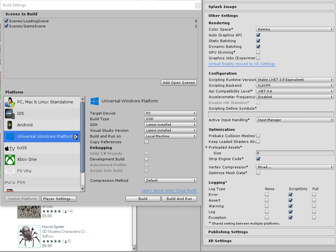Open the janpec animals asset thumbnail
The width and height of the screenshot is (336, 252).
pos(29,212)
